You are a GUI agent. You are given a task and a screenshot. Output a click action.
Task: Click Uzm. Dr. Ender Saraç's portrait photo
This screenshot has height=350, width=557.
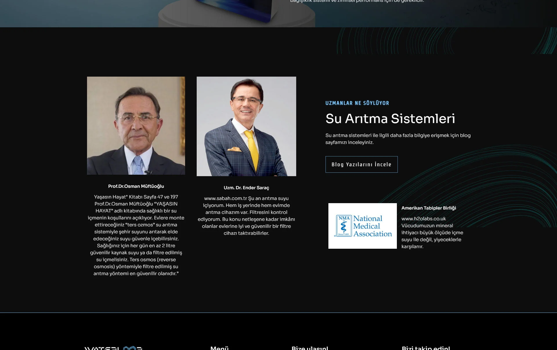point(246,126)
